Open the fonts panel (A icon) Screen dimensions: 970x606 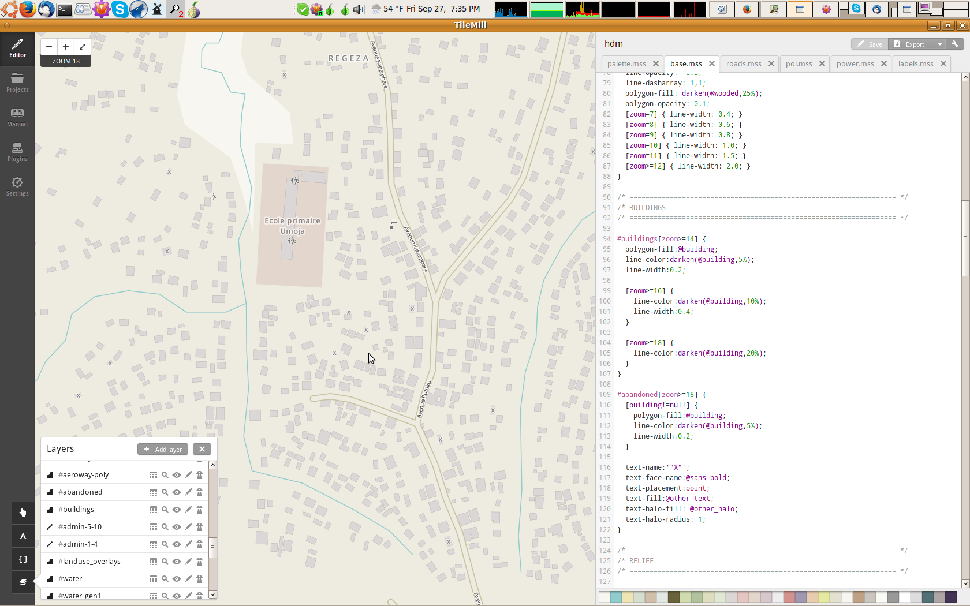[x=23, y=536]
